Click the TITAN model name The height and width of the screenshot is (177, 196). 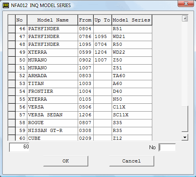pos(36,83)
